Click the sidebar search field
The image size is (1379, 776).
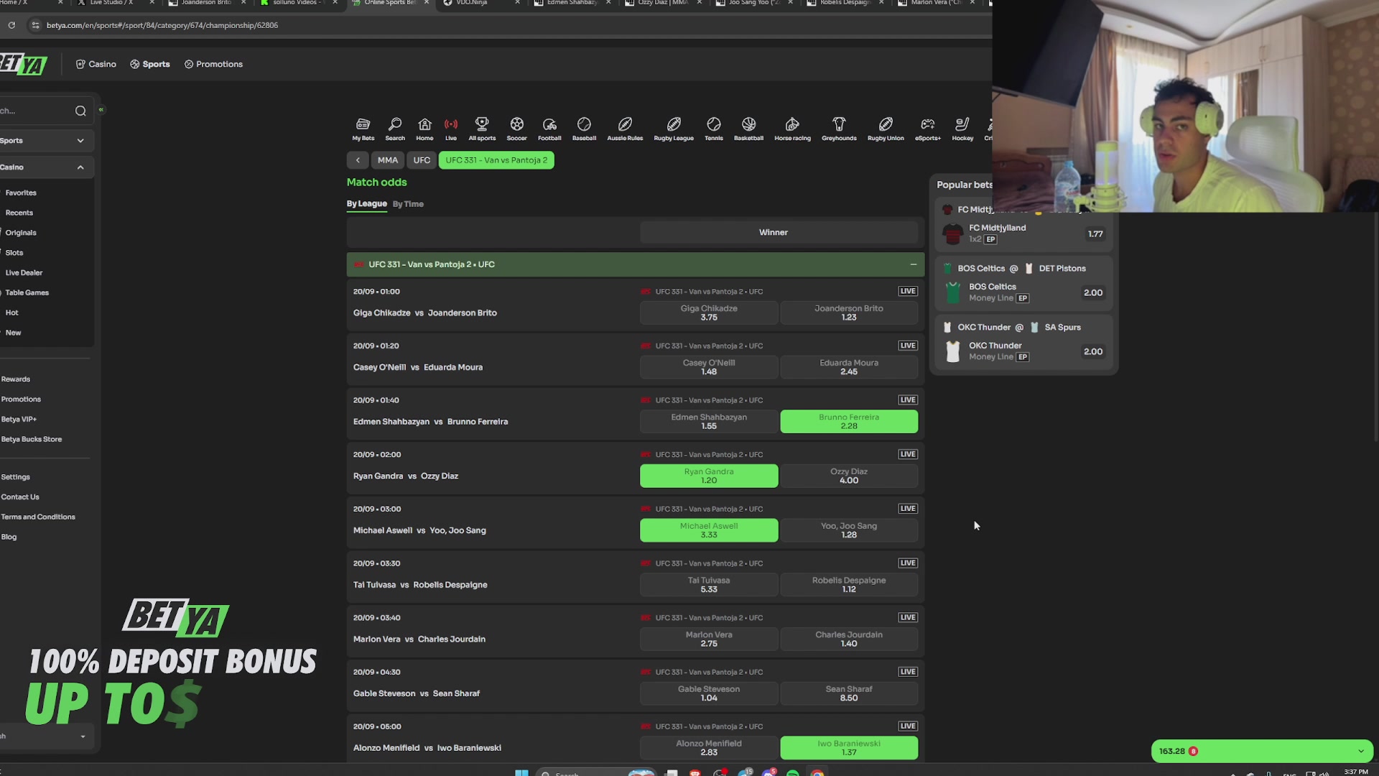pyautogui.click(x=36, y=111)
